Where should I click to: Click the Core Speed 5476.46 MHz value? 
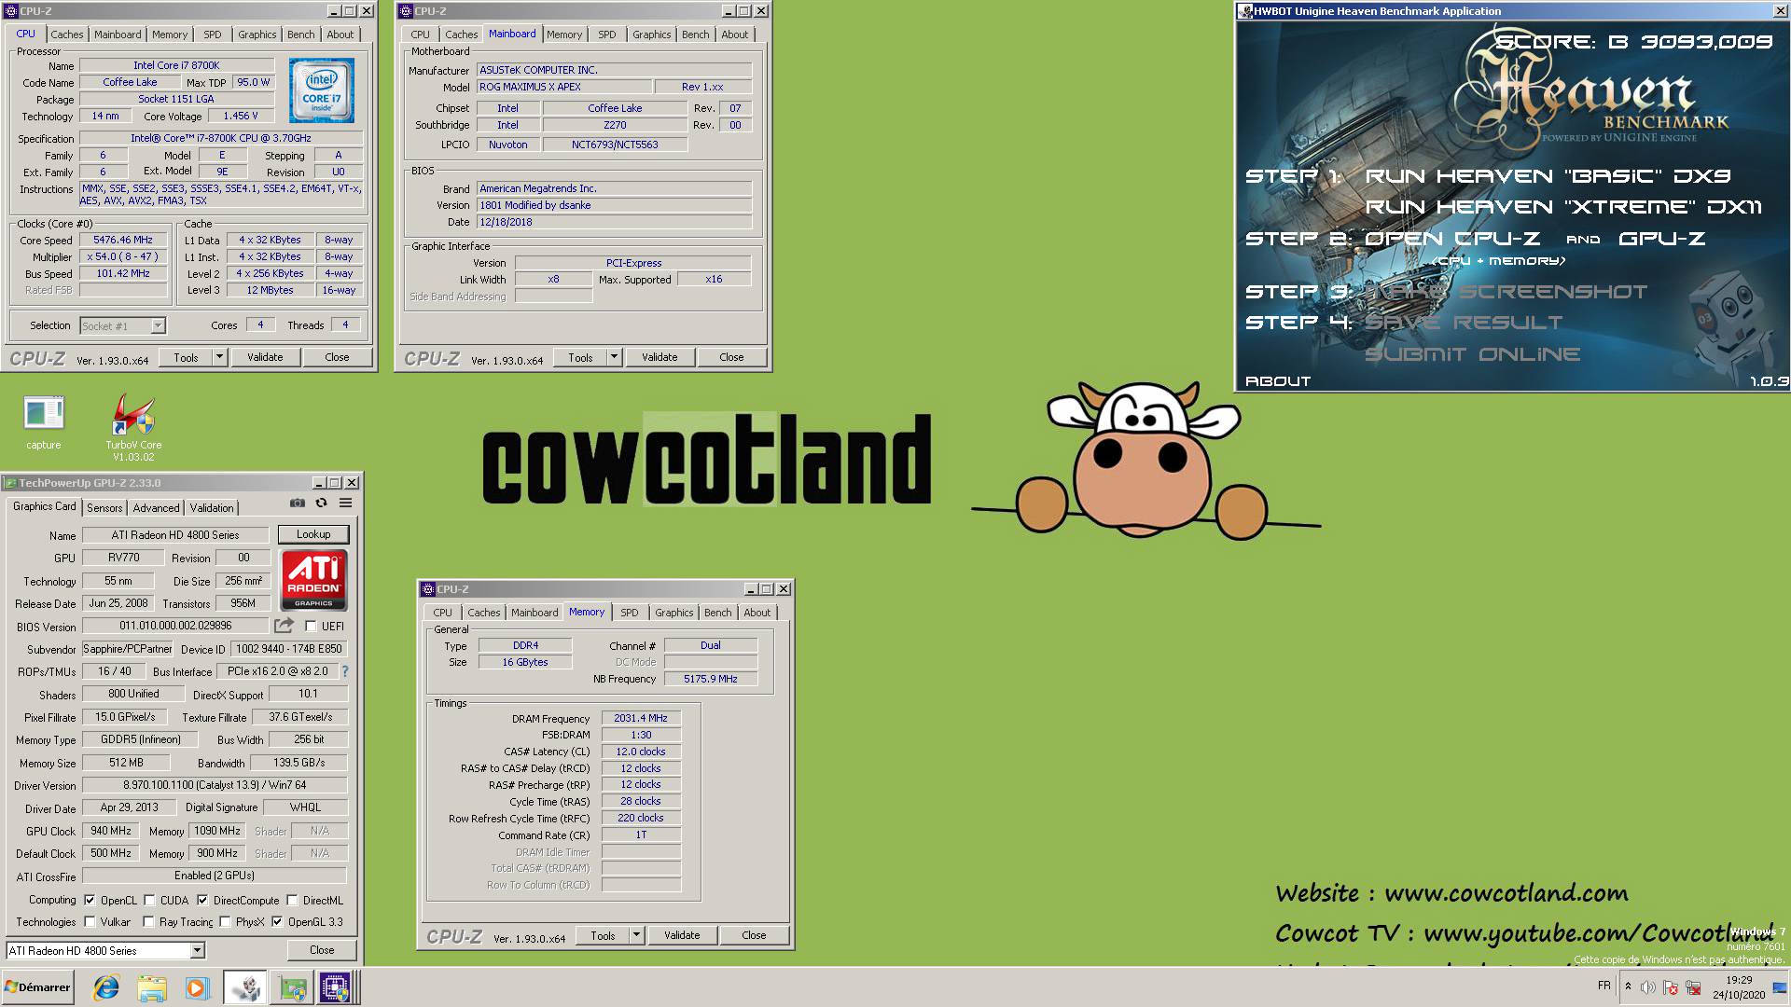(123, 240)
